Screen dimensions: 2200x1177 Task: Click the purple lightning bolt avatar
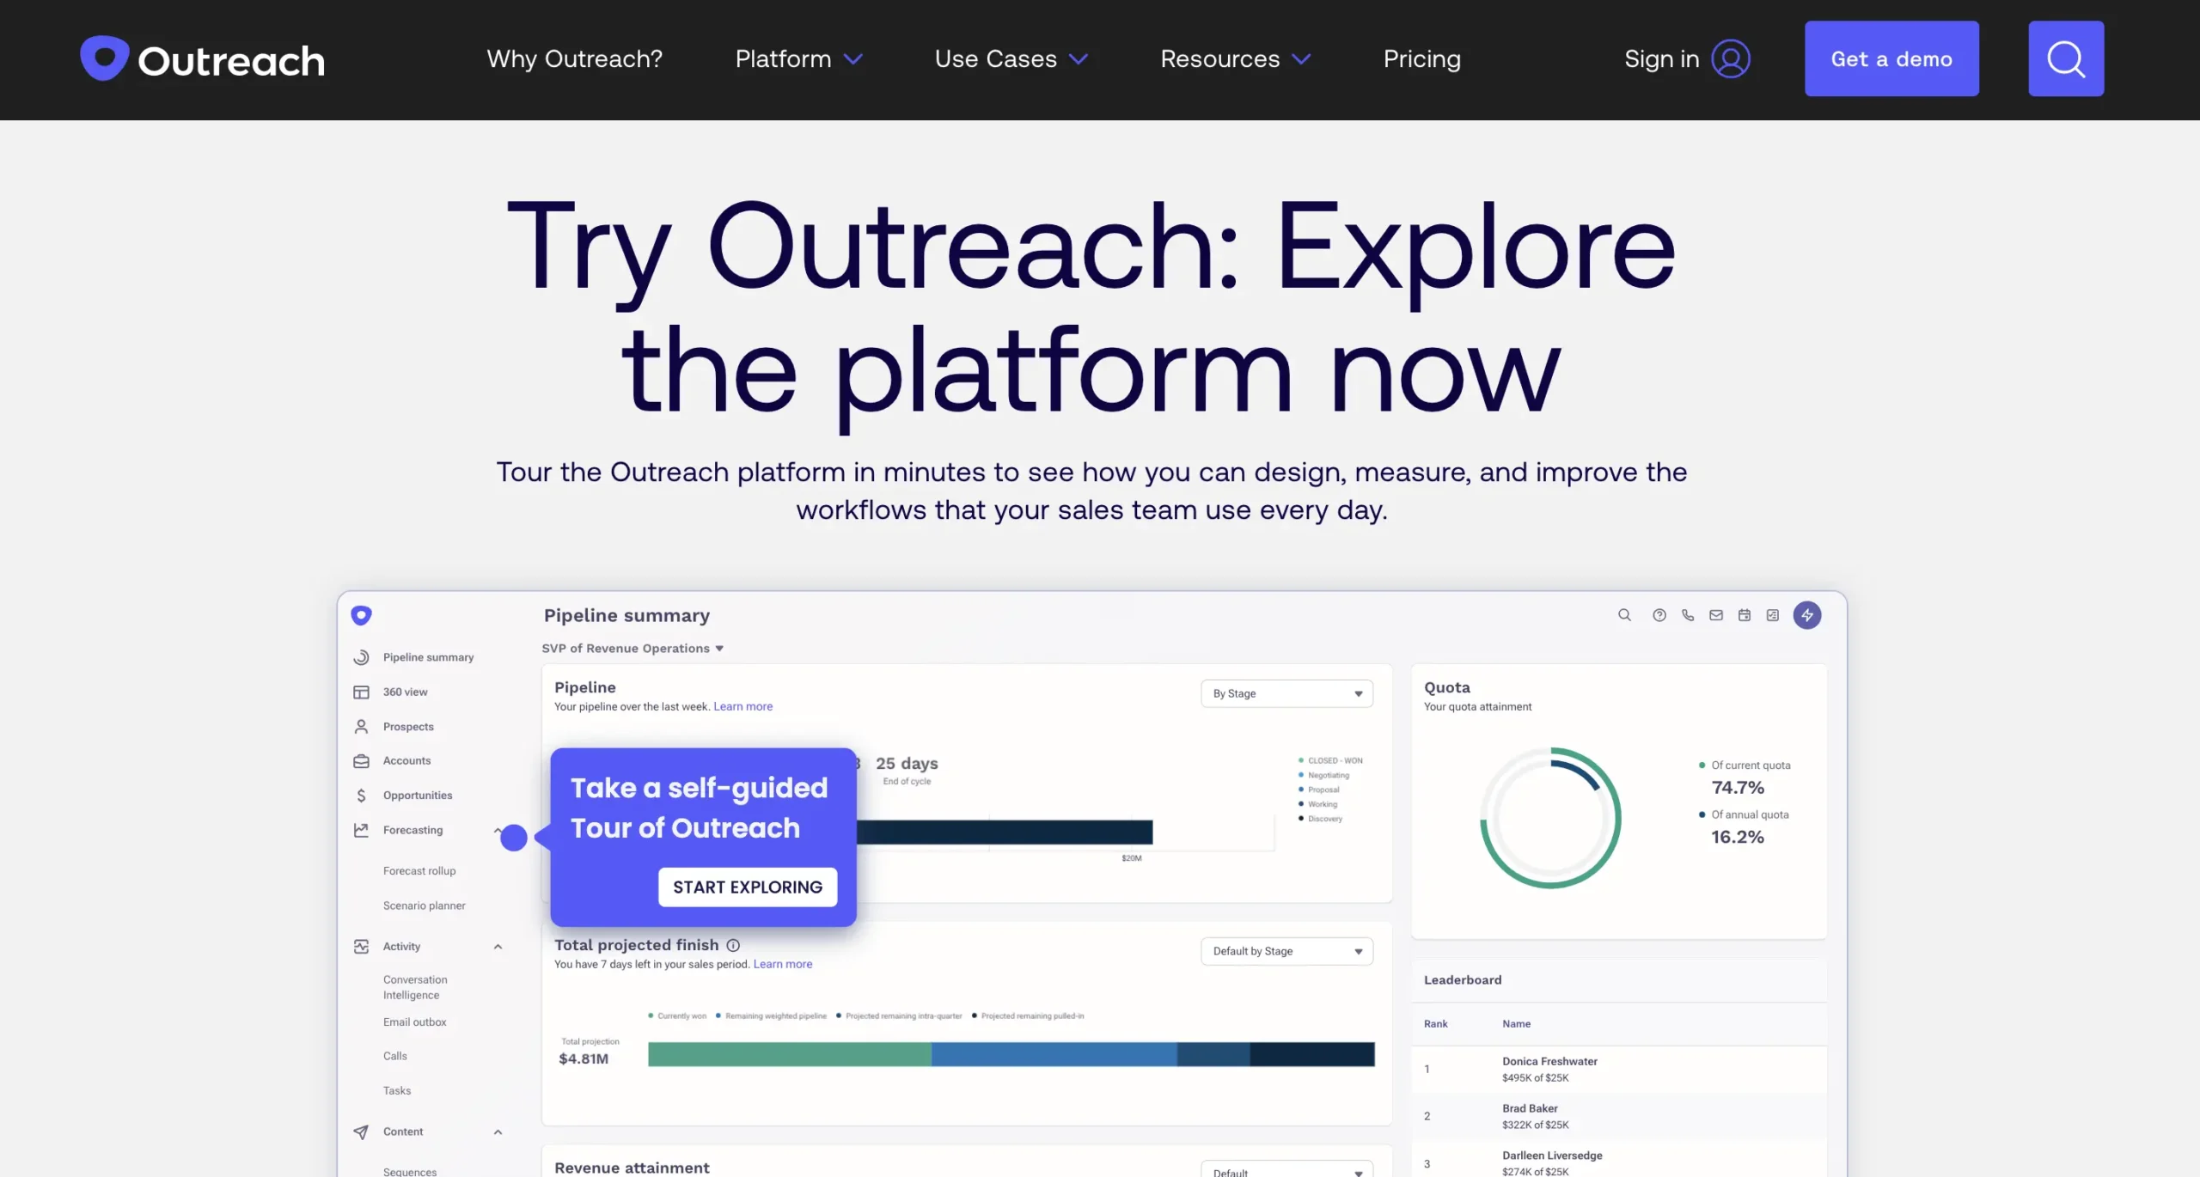coord(1807,615)
